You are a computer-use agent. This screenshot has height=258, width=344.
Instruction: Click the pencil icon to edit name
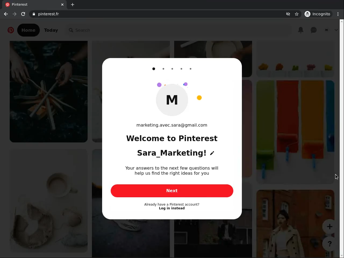coord(212,153)
